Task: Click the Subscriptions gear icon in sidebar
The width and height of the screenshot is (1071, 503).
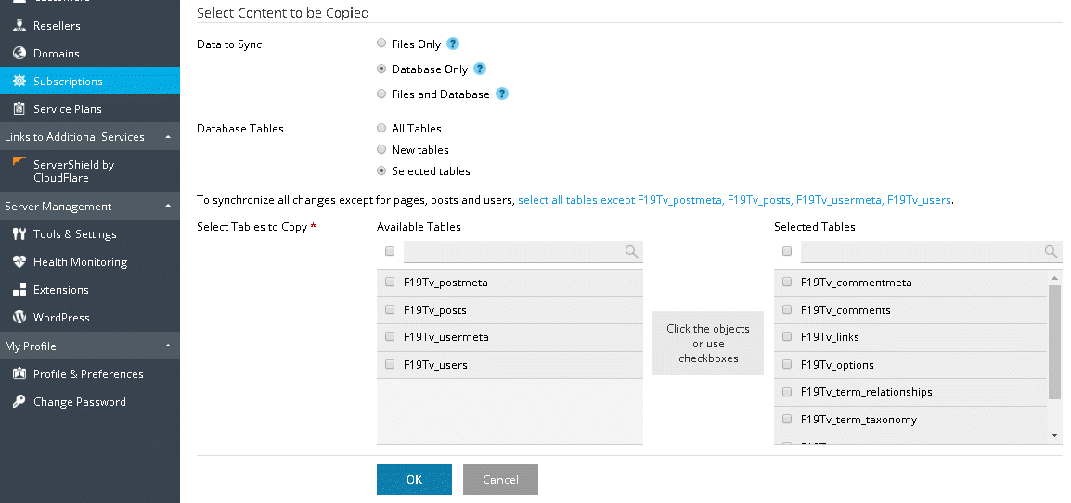Action: tap(19, 82)
